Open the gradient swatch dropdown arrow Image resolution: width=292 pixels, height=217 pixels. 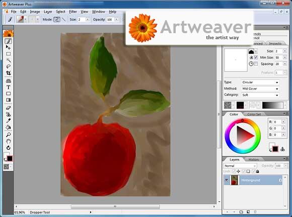[x=285, y=105]
